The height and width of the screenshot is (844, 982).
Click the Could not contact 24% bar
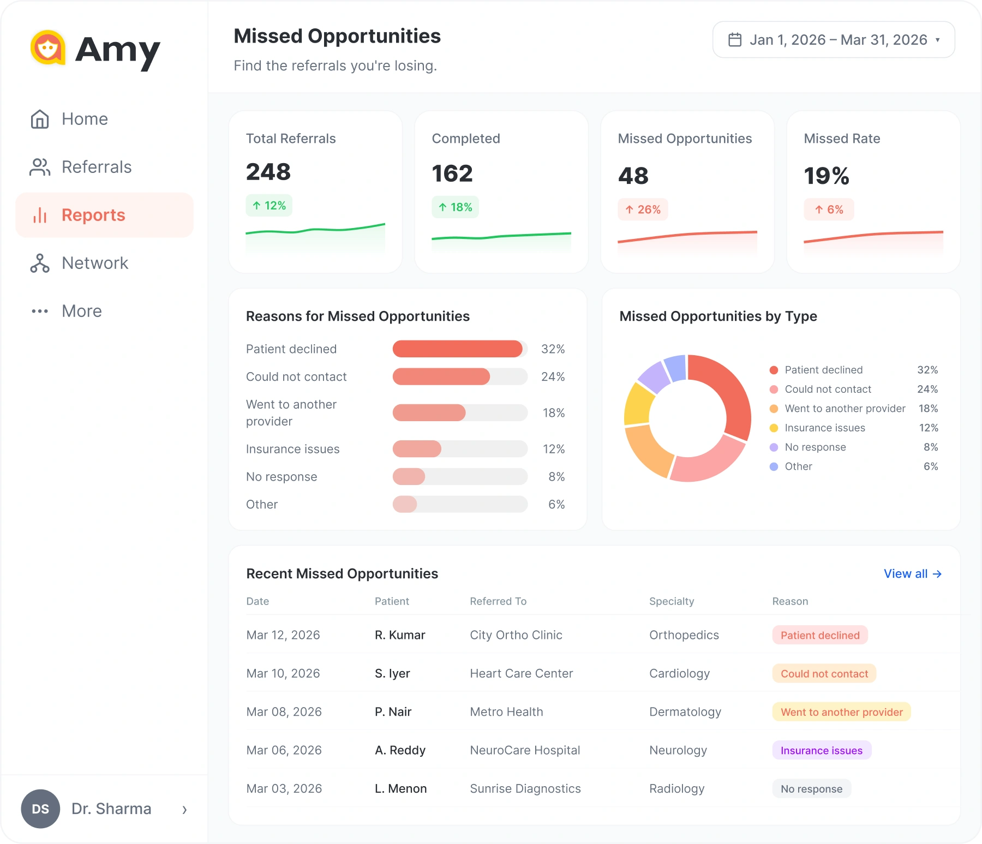[x=460, y=377]
